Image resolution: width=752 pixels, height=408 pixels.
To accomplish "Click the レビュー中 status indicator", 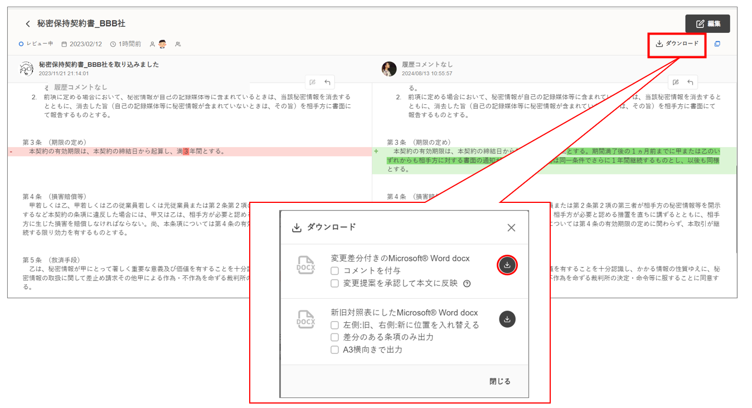I will 36,43.
